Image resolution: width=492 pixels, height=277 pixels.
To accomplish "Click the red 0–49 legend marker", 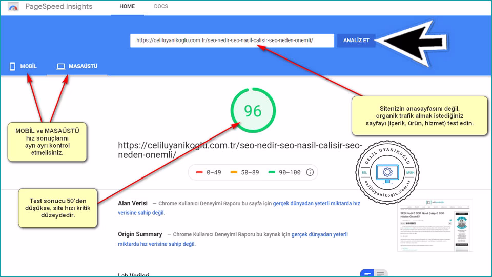I will (x=199, y=172).
